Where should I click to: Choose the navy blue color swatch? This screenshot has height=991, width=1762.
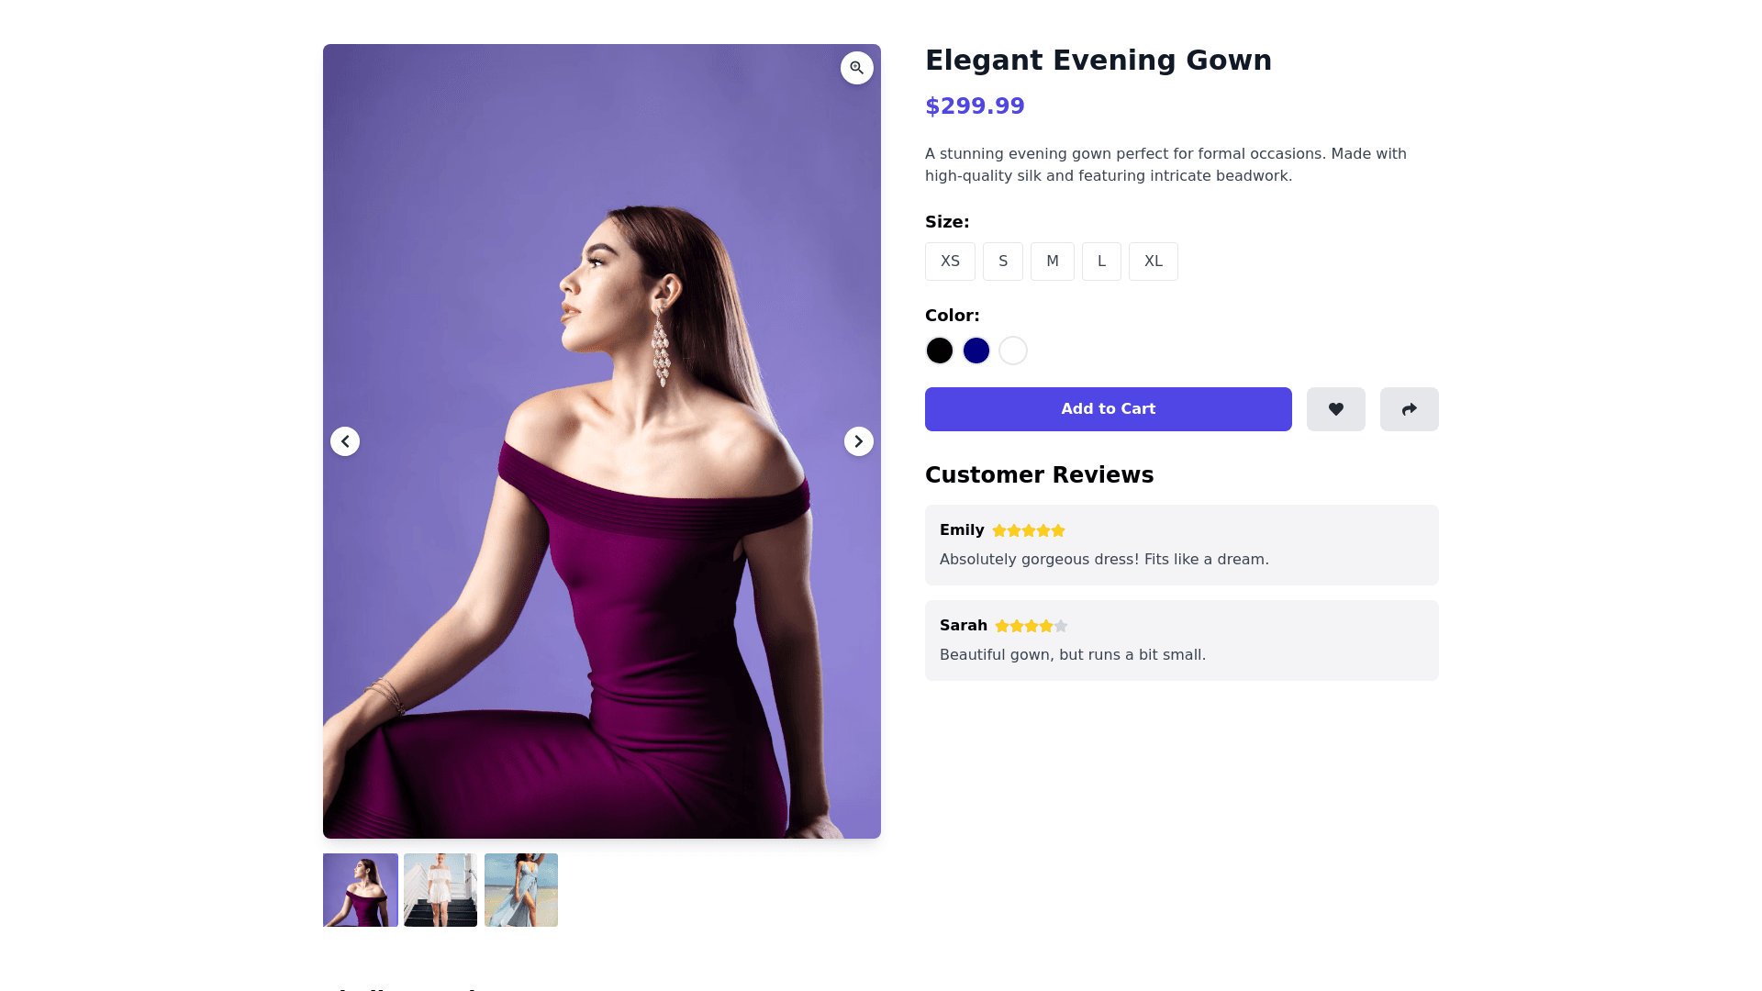point(976,351)
